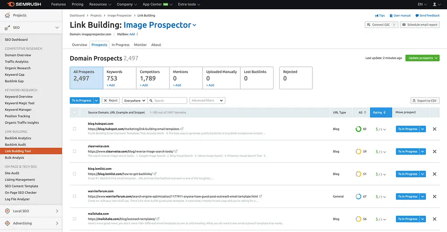Image resolution: width=447 pixels, height=232 pixels.
Task: Remove blog.hubspot.com prospect with X icon
Action: coord(434,129)
